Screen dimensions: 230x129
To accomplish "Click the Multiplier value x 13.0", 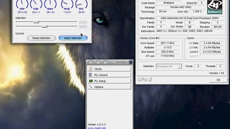I will pyautogui.click(x=167, y=47).
